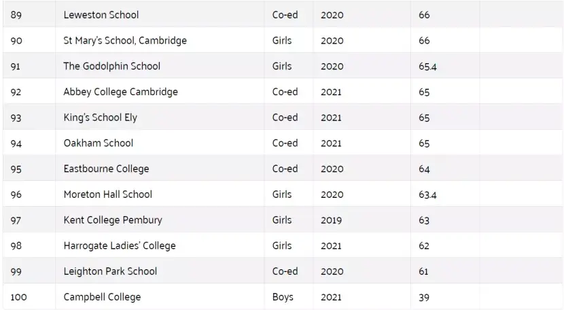The image size is (564, 310).
Task: Click The Godolphin School name
Action: point(111,66)
